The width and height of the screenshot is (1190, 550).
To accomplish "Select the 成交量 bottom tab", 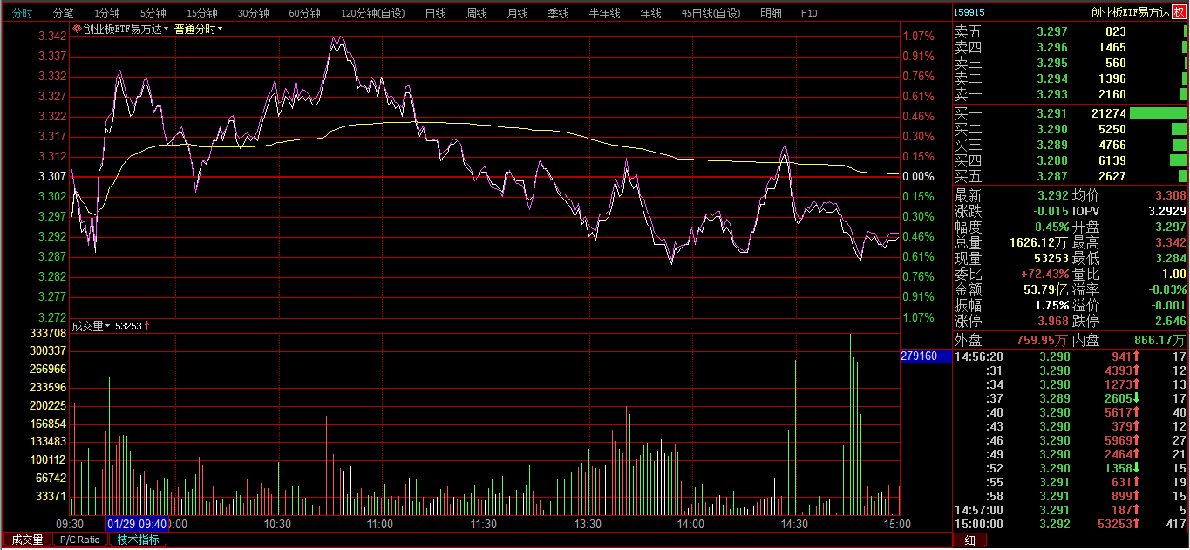I will point(27,540).
